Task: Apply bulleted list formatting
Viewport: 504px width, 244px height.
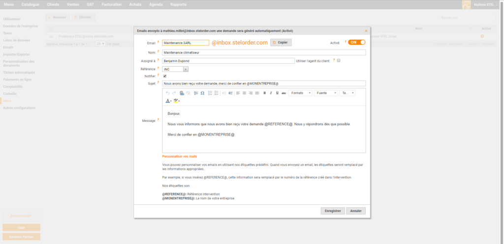Action: pos(217,93)
